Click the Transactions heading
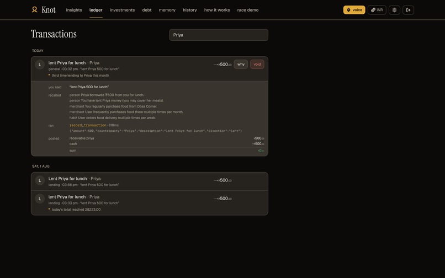Viewport: 445px width, 278px height. (x=54, y=34)
